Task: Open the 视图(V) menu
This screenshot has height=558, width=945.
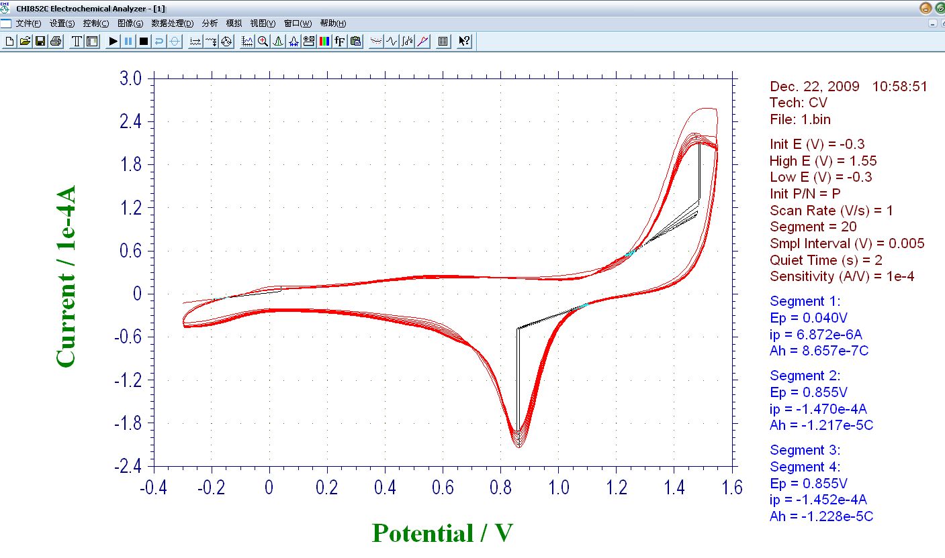Action: [x=263, y=23]
